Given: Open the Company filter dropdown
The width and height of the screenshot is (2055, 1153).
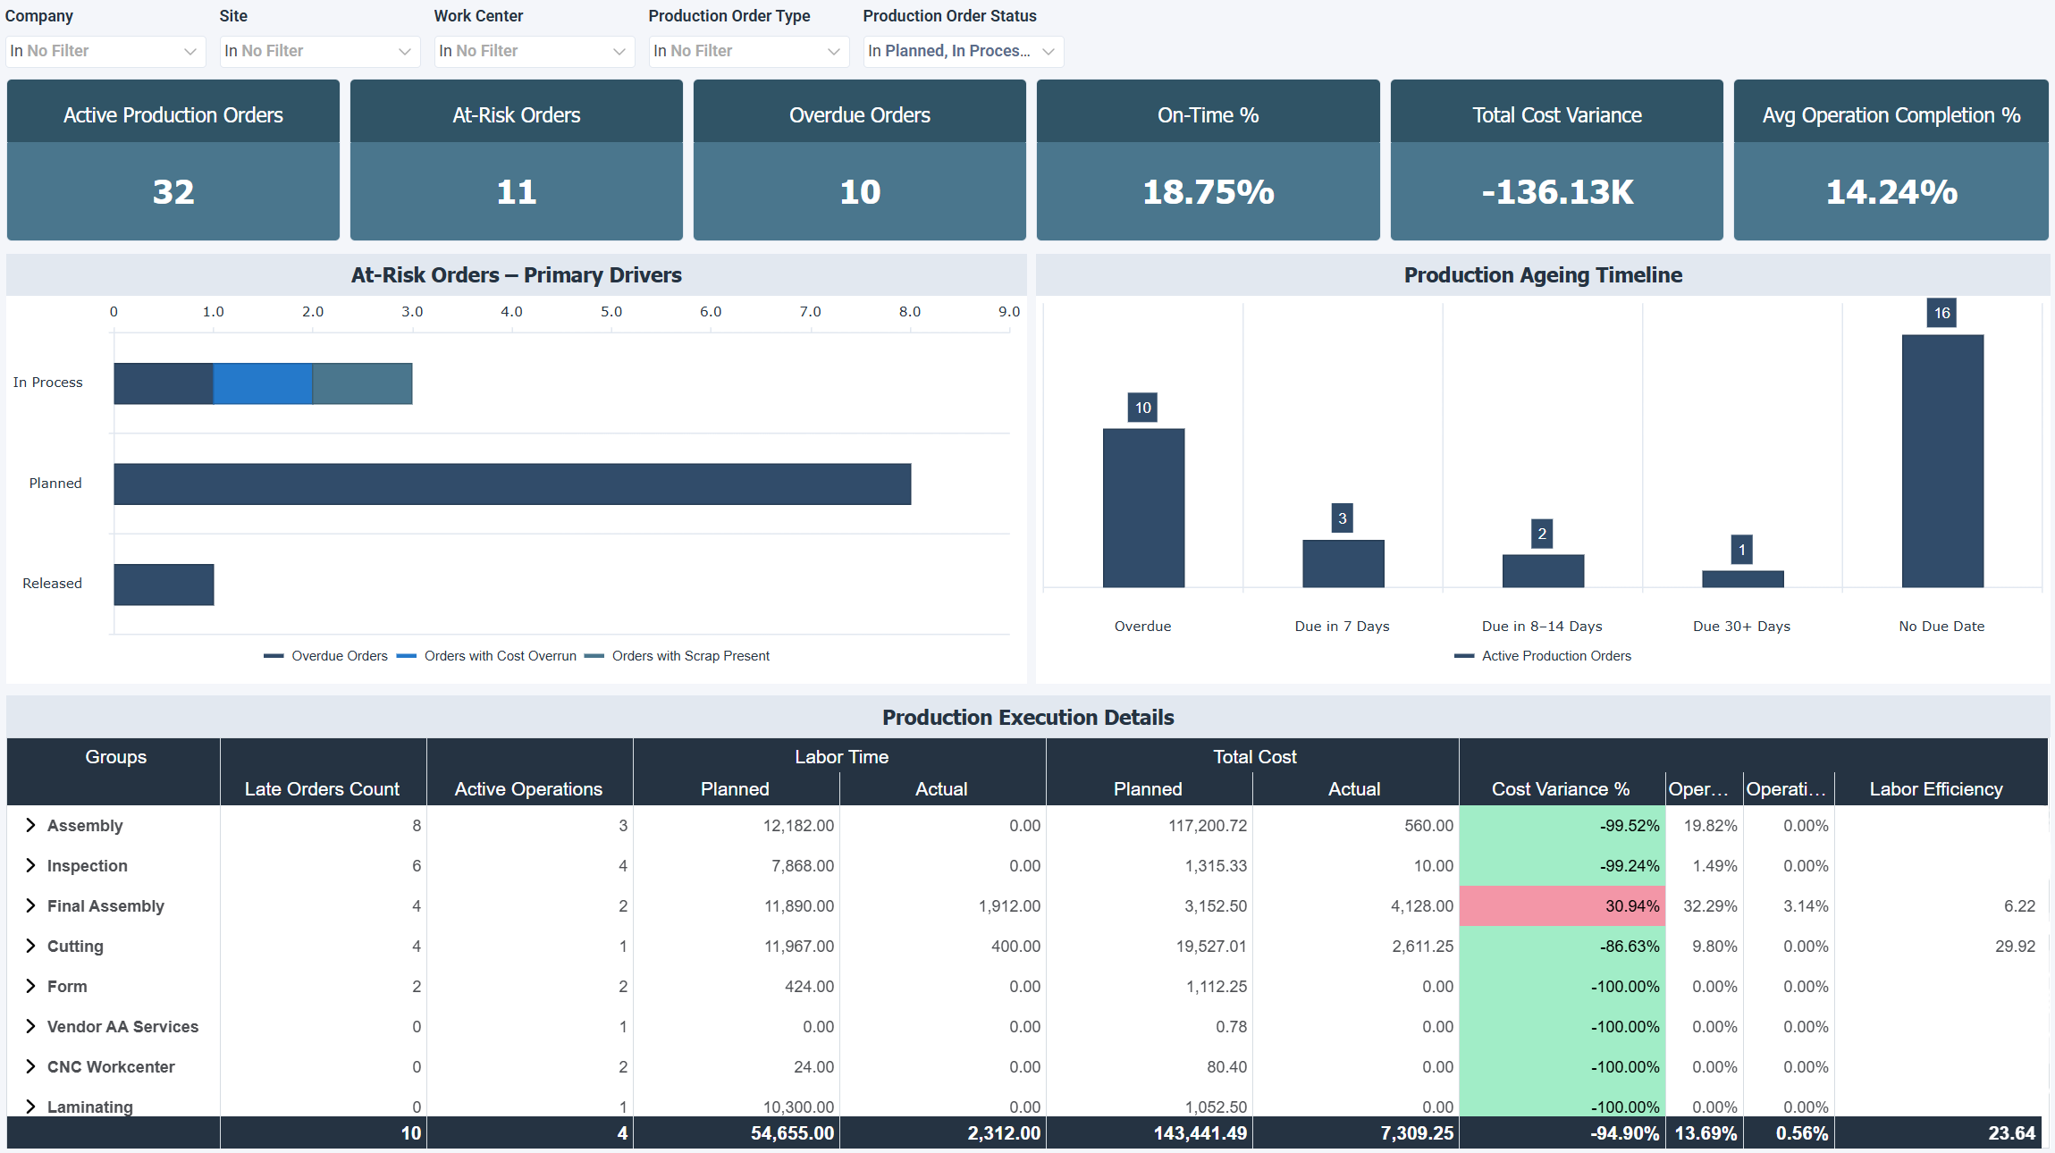Looking at the screenshot, I should coord(105,51).
